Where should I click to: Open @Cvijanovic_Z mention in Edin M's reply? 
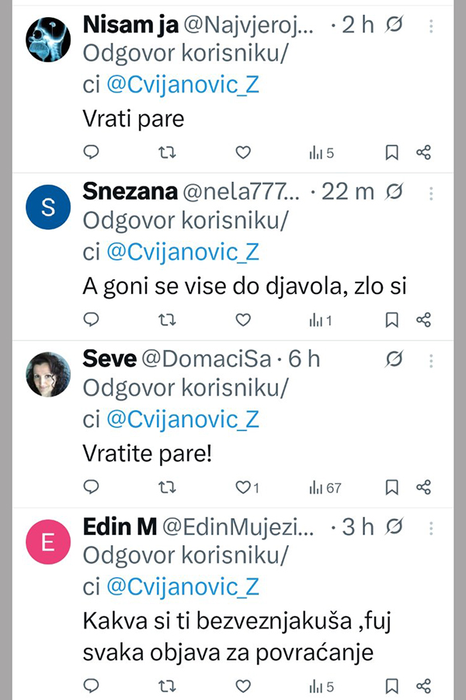[x=183, y=586]
